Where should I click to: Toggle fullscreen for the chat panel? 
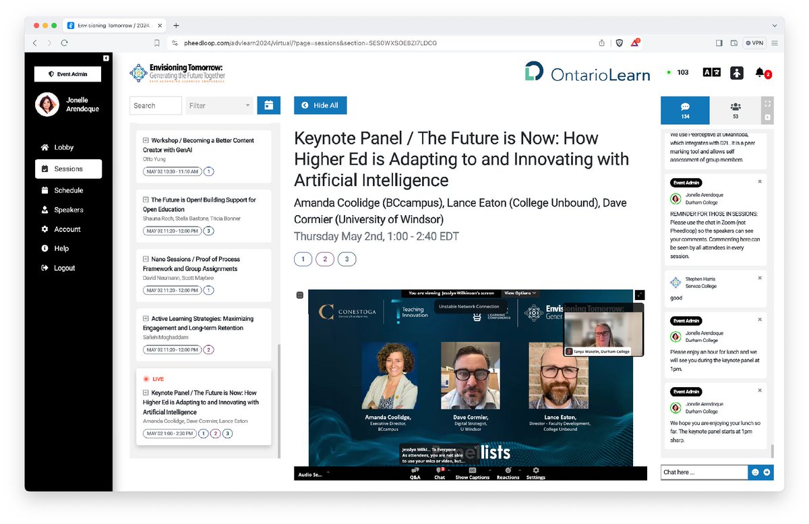pos(767,105)
